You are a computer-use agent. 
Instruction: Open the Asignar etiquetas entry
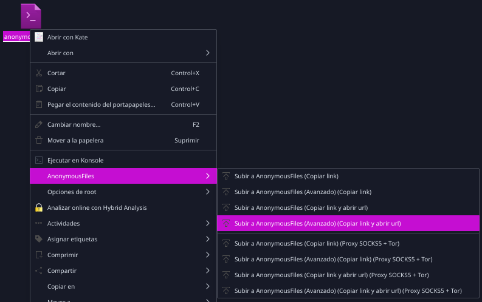point(123,239)
